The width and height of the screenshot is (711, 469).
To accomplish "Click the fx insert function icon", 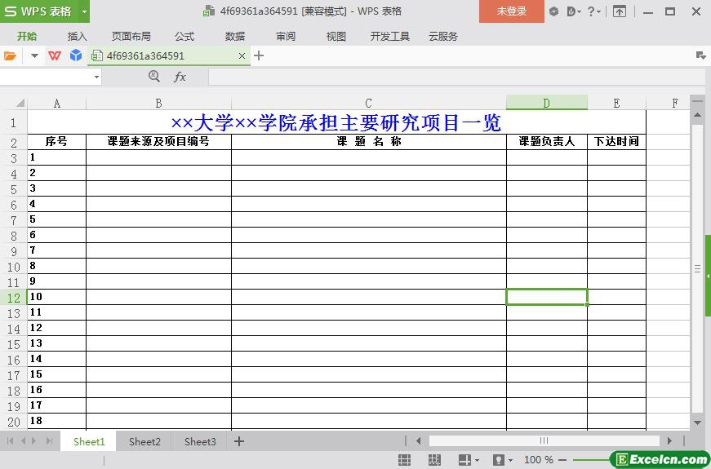I will [180, 77].
